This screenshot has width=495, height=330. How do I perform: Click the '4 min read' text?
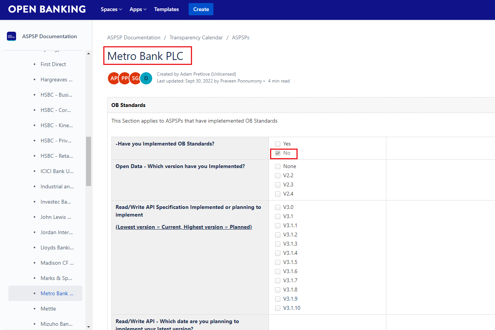[x=279, y=81]
